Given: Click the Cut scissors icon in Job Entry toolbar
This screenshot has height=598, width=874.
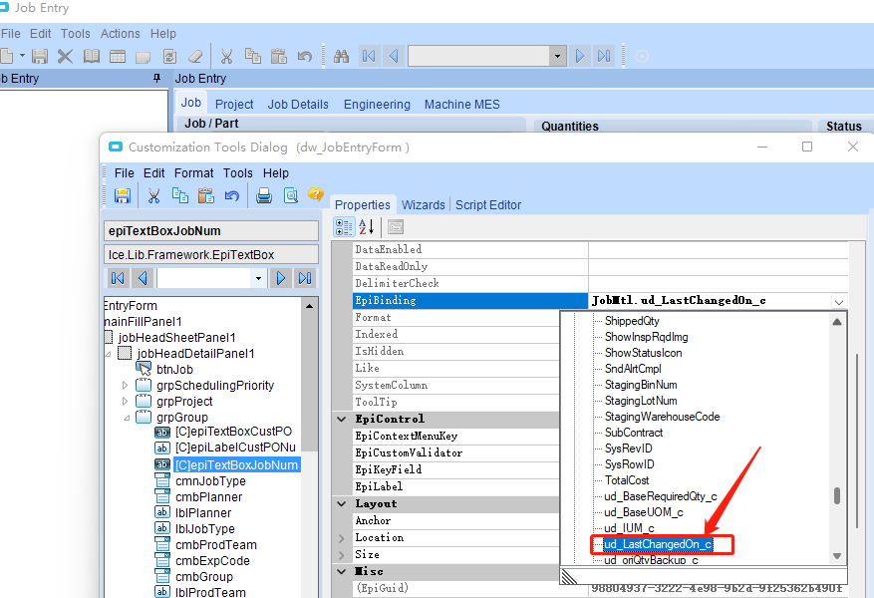Looking at the screenshot, I should pyautogui.click(x=226, y=56).
